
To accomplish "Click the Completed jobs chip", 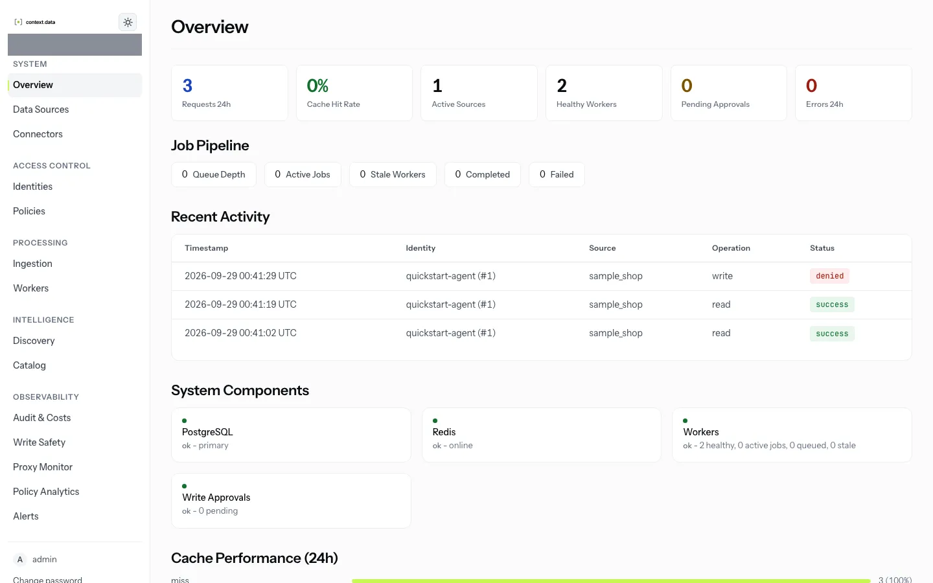I will (x=483, y=174).
